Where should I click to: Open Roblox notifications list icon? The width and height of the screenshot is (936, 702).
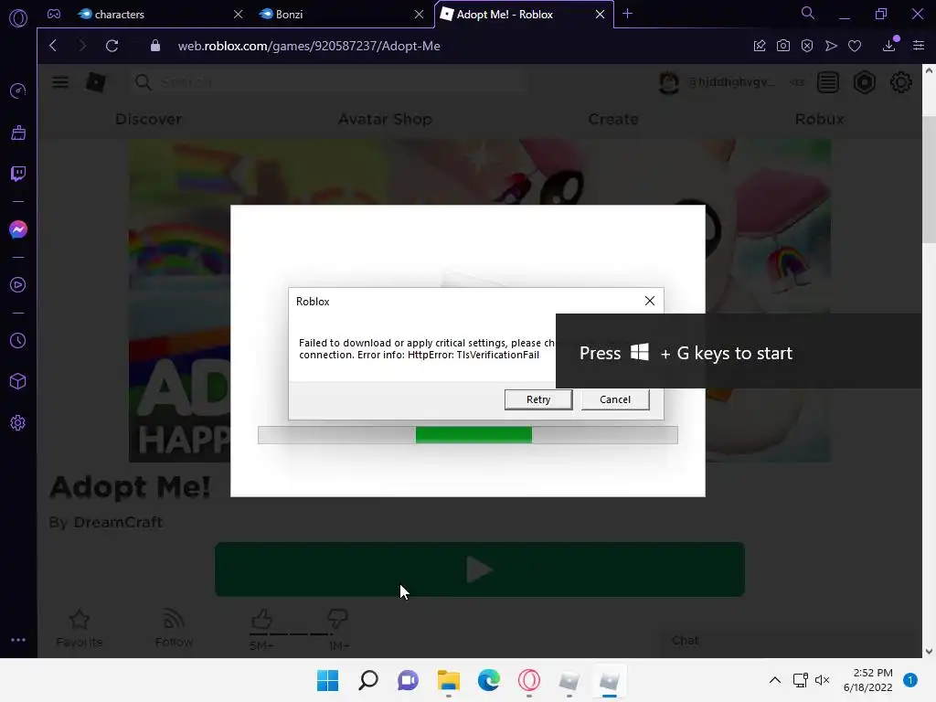[828, 82]
